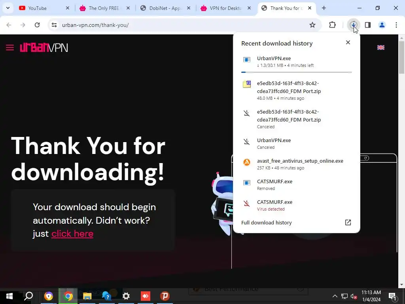Image resolution: width=405 pixels, height=304 pixels.
Task: Select CATSMURF.exe Removed entry
Action: 297,185
